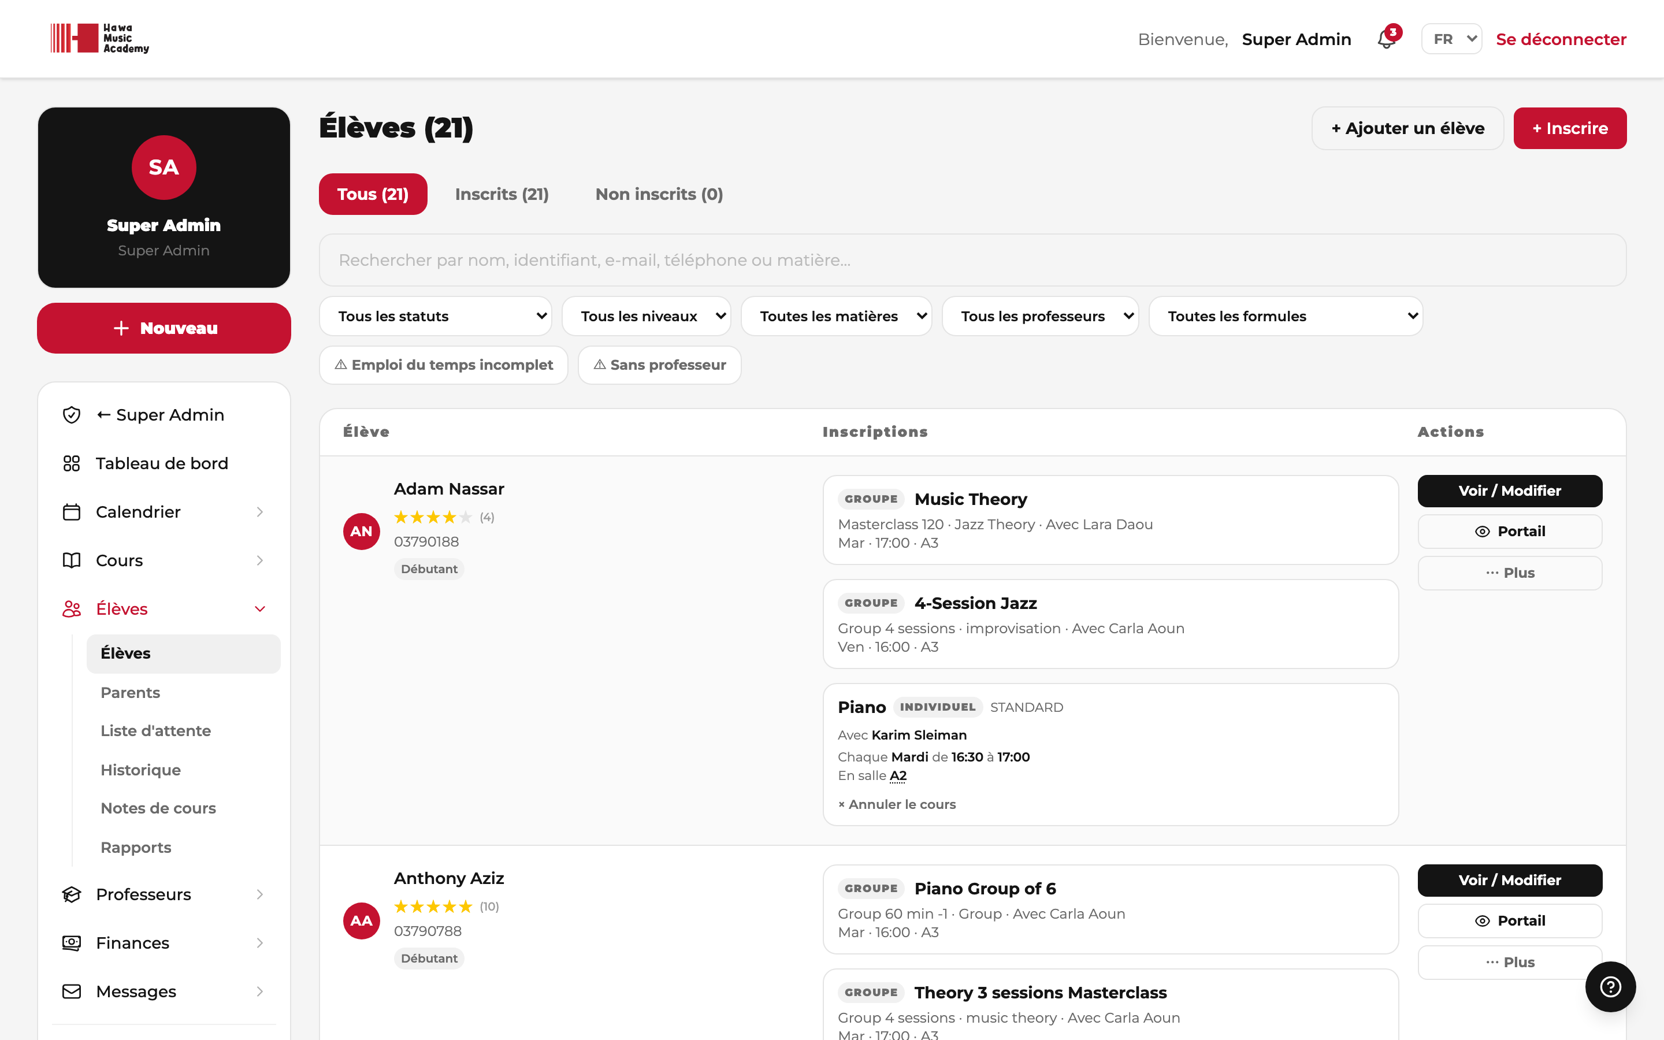Viewport: 1664px width, 1040px height.
Task: Open the Piano Group of 6 card
Action: (x=1110, y=909)
